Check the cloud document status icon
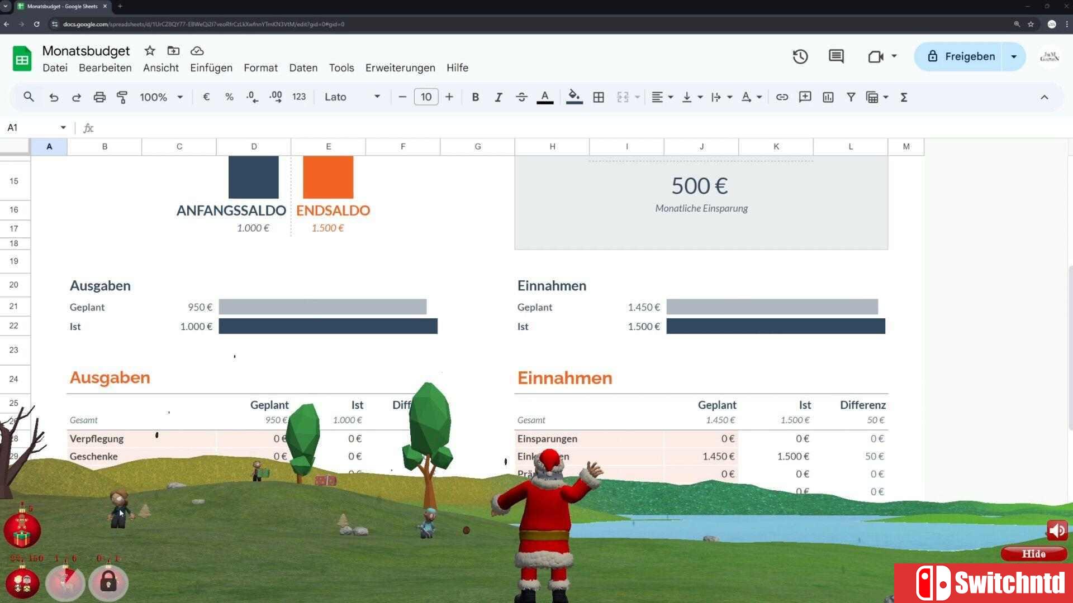Viewport: 1073px width, 603px height. (197, 51)
